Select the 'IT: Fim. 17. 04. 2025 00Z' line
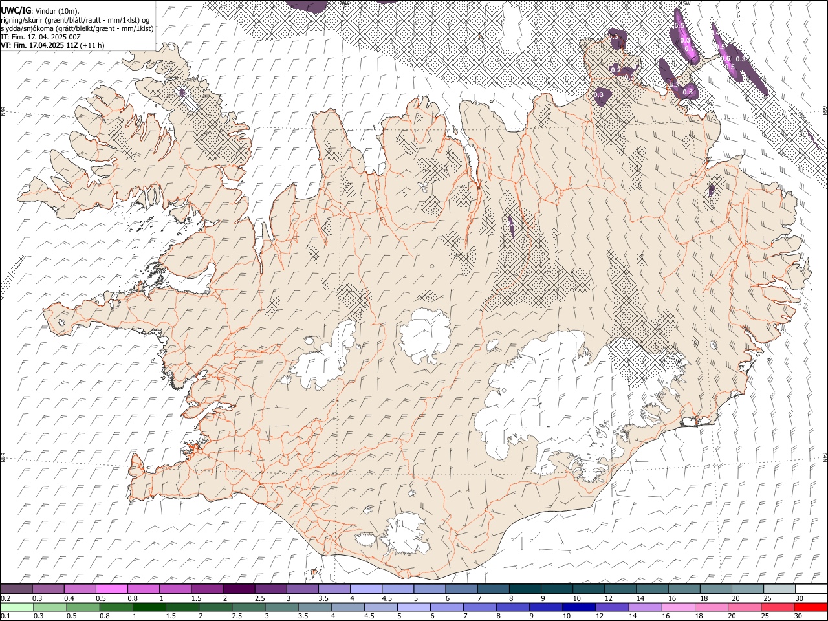The image size is (828, 621). click(x=41, y=37)
